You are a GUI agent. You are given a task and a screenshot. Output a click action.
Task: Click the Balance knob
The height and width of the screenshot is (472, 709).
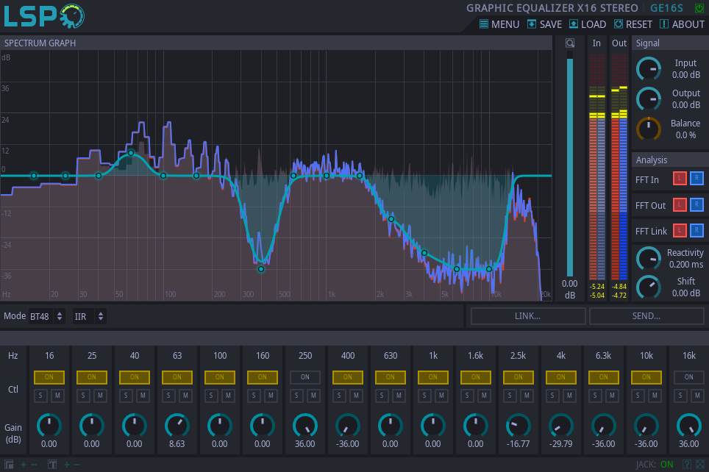click(x=649, y=129)
